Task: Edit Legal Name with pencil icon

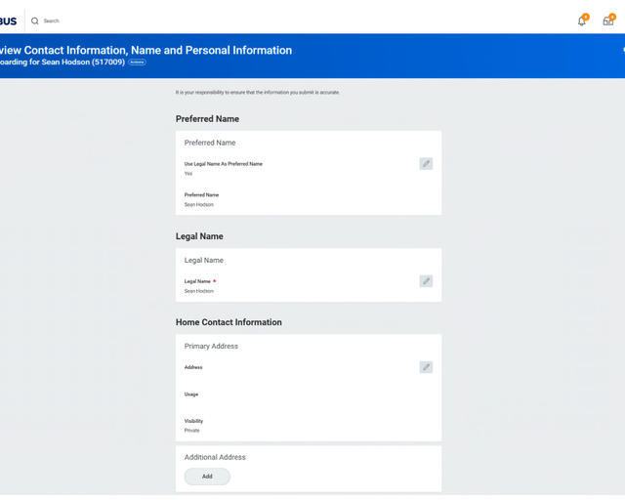Action: [x=426, y=281]
